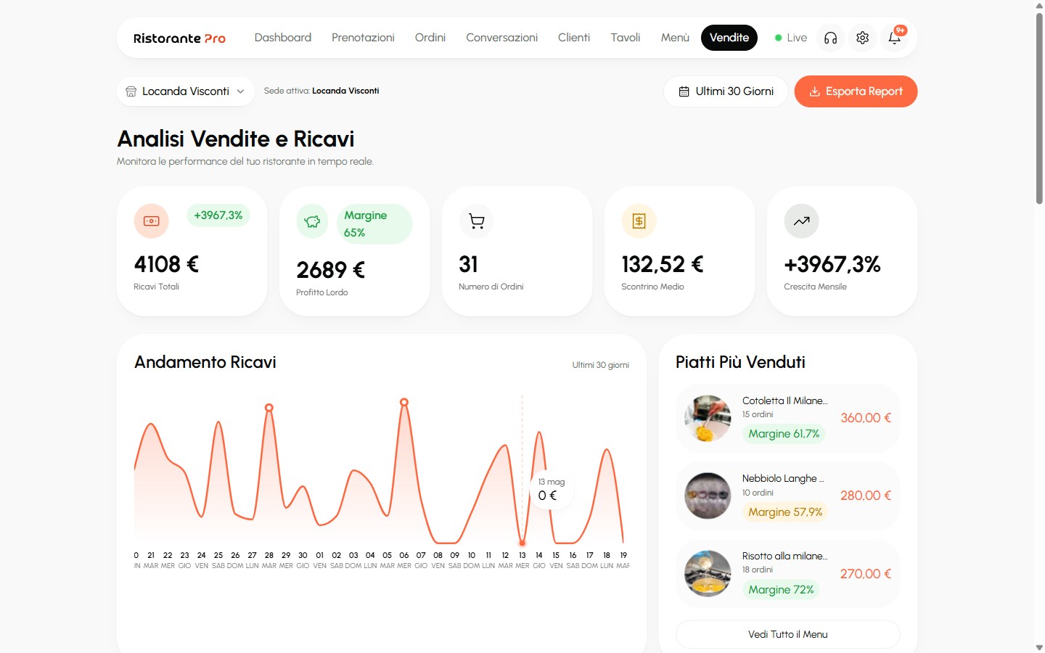1045x653 pixels.
Task: Click the Sede attiva: Locanda Visconti label
Action: pos(321,91)
